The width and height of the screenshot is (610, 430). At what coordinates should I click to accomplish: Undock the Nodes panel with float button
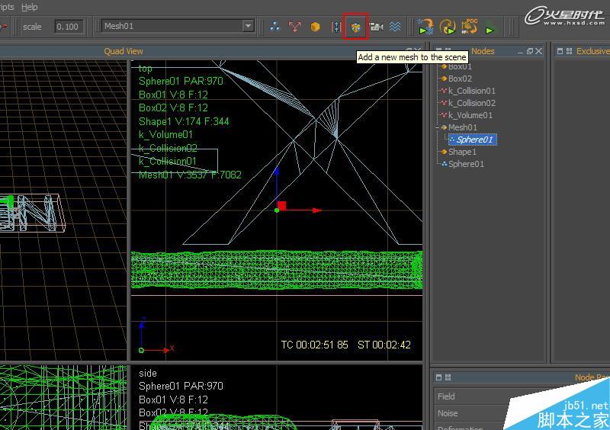tap(529, 51)
